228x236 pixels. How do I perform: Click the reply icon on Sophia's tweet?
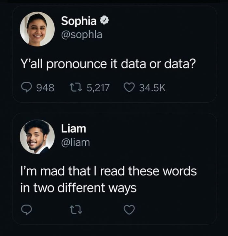[26, 87]
